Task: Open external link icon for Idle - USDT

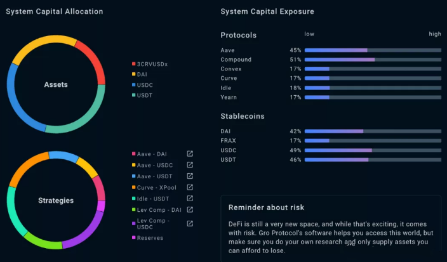Action: pyautogui.click(x=190, y=198)
